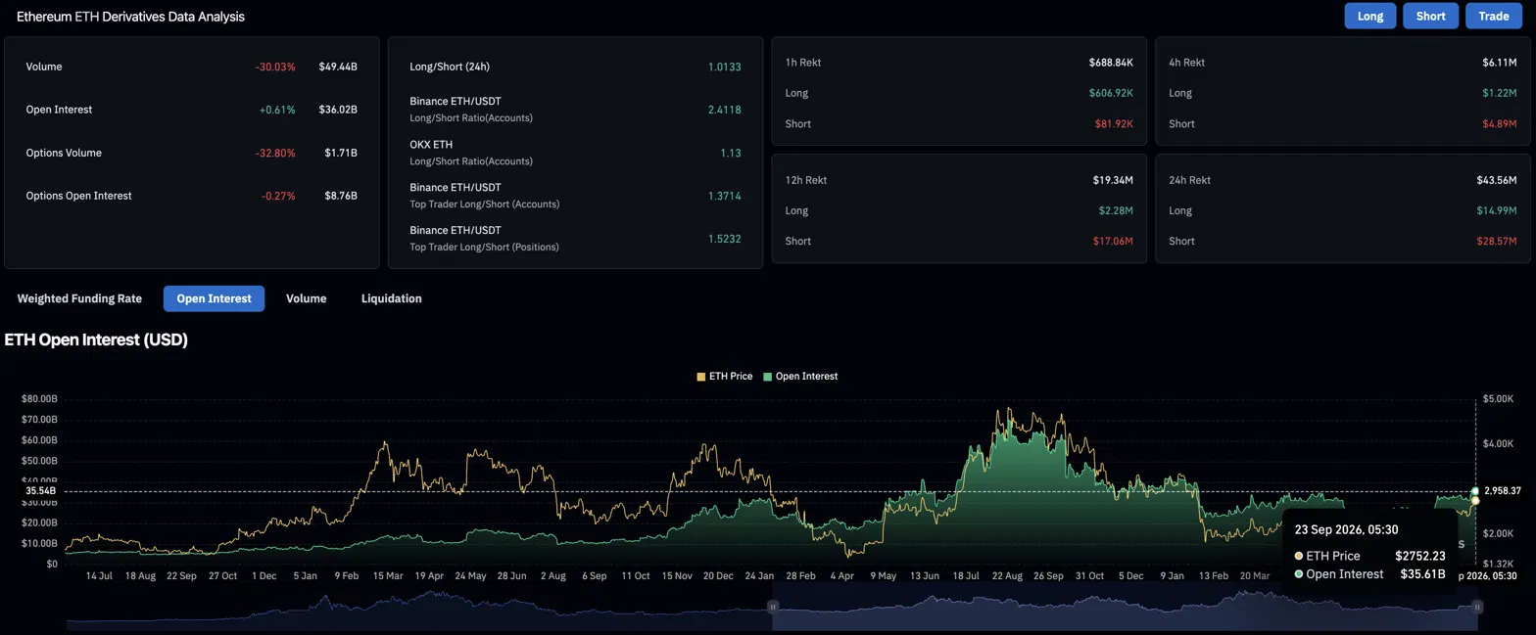Click the green Open Interest chart endpoint marker

(1475, 491)
